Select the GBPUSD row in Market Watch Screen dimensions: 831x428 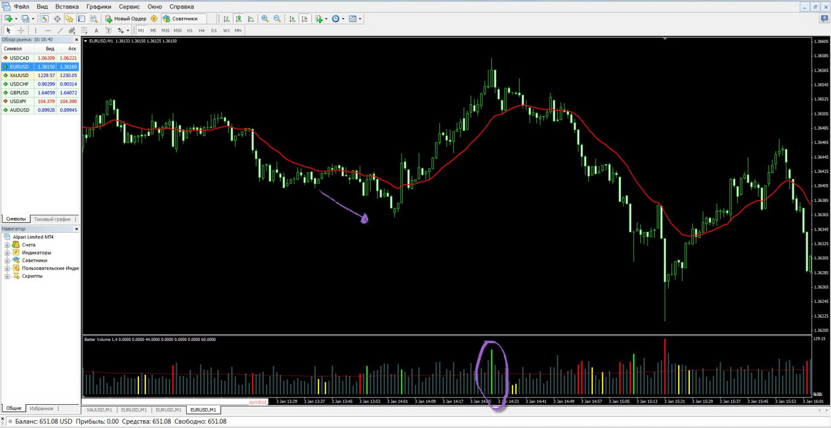(40, 93)
